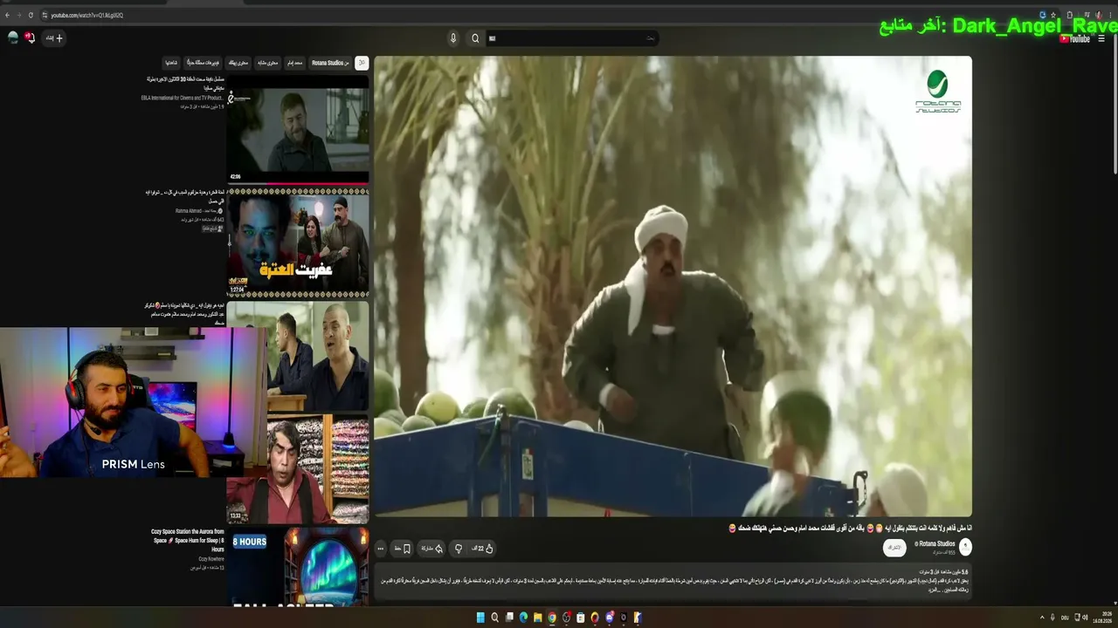
Task: Open the Rotana Studios channel avatar
Action: (965, 547)
